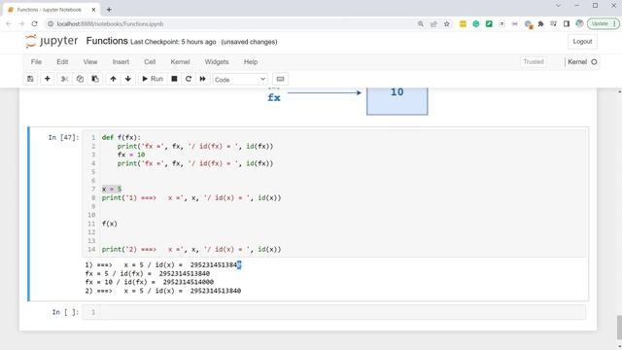This screenshot has width=622, height=350.
Task: Click the page vertical scrollbar thumb
Action: [x=619, y=328]
